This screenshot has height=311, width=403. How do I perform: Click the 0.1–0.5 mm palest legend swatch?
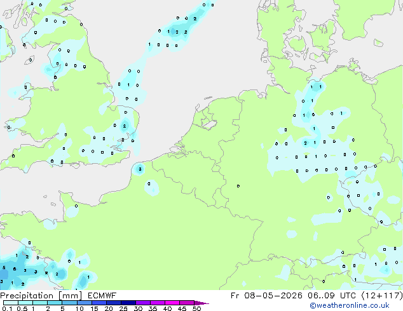pyautogui.click(x=11, y=303)
